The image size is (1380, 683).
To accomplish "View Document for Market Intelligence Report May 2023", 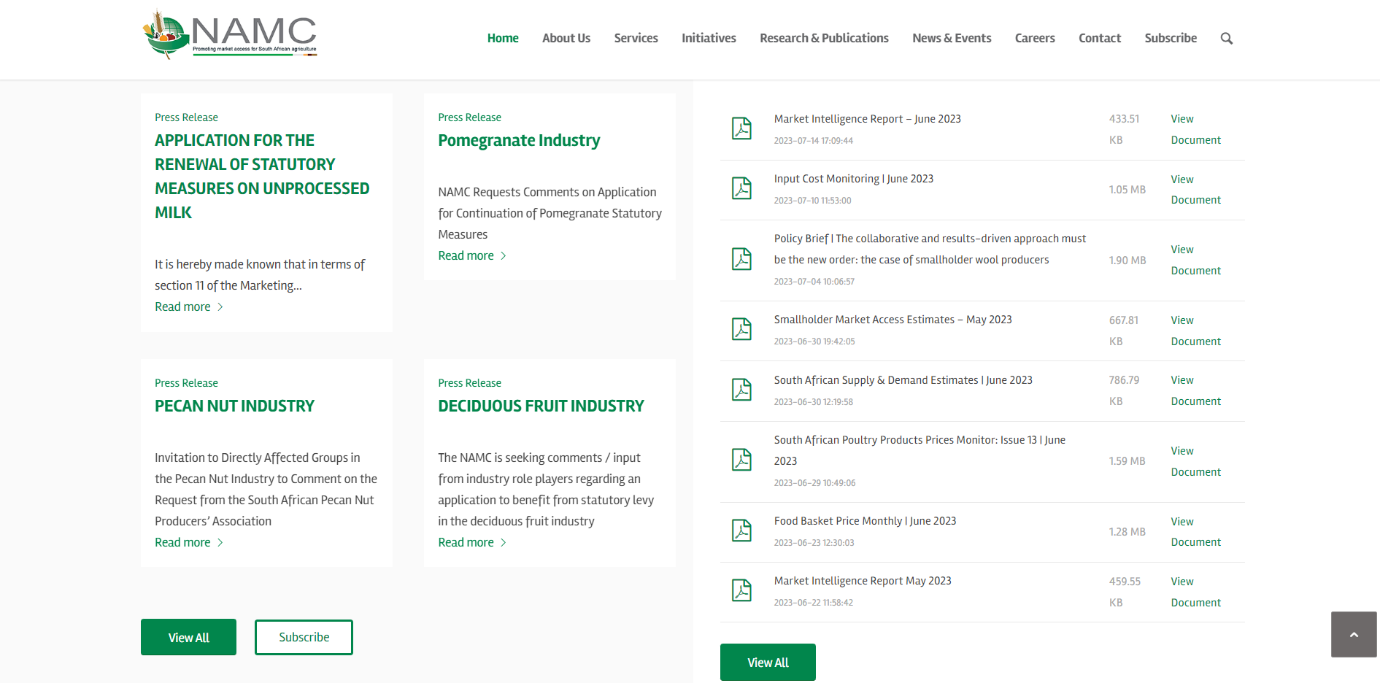I will coord(1195,592).
